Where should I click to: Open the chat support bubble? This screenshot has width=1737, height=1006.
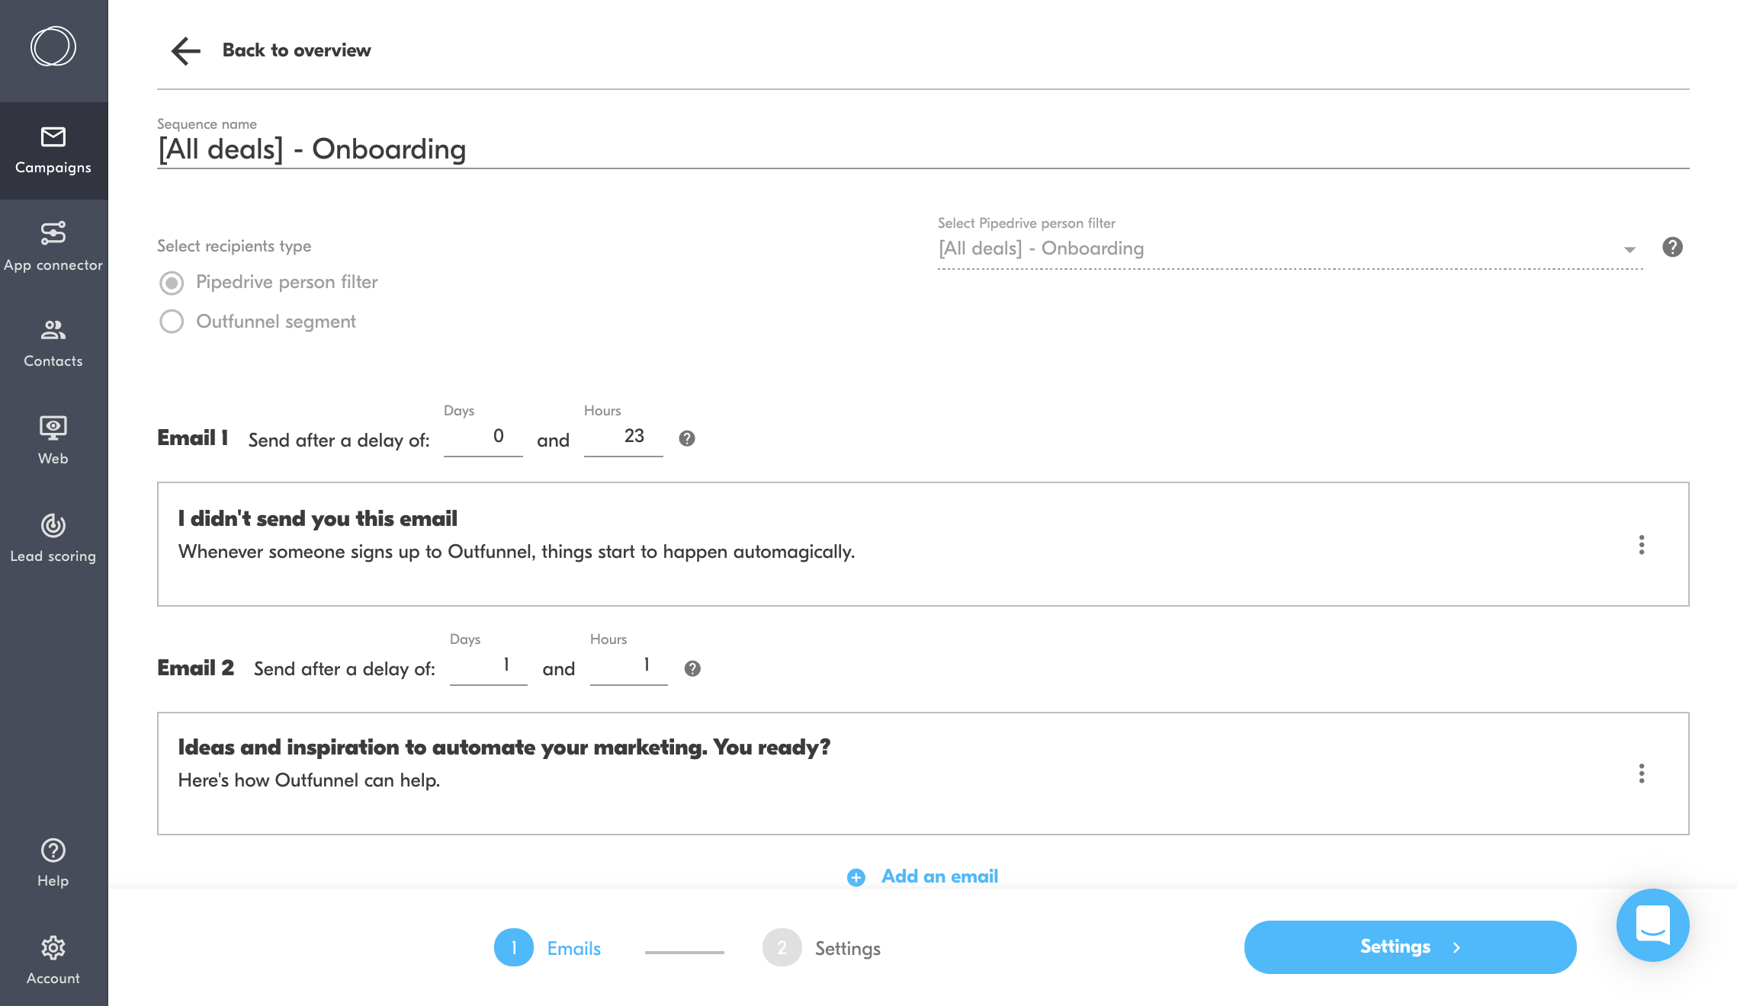click(1652, 924)
